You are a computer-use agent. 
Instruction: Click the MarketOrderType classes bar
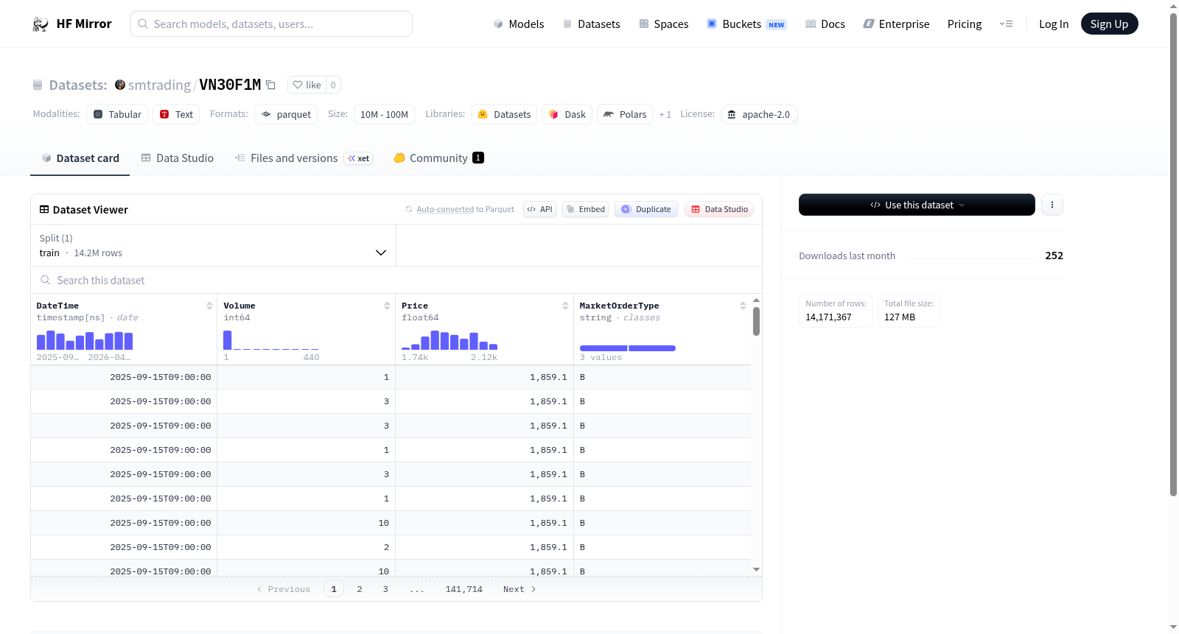point(628,348)
